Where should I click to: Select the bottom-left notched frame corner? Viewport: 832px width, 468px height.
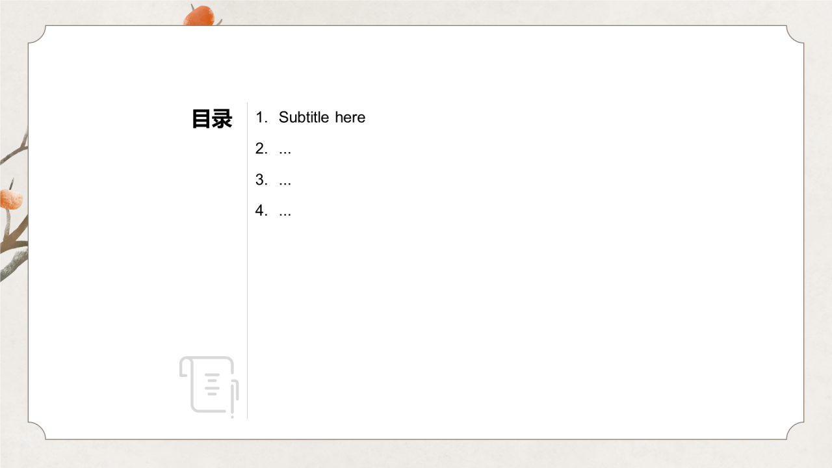[38, 430]
